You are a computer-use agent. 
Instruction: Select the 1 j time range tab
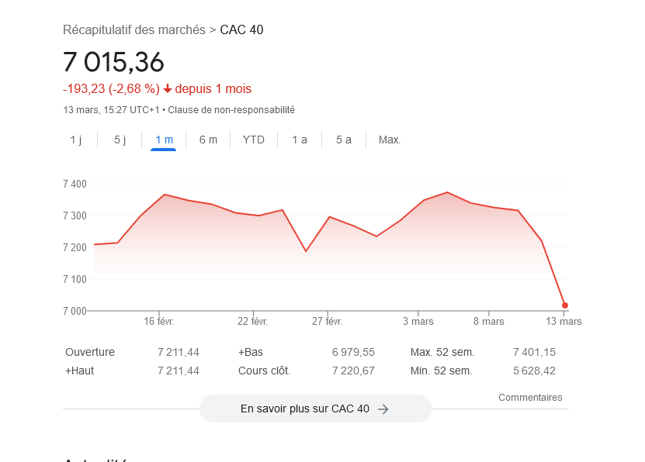[x=76, y=140]
